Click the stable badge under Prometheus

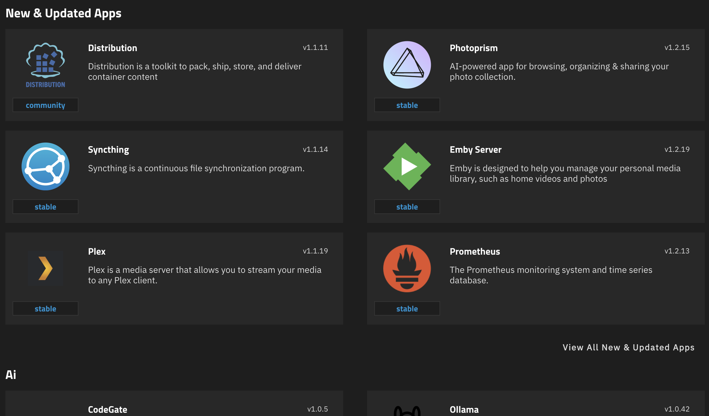(407, 309)
